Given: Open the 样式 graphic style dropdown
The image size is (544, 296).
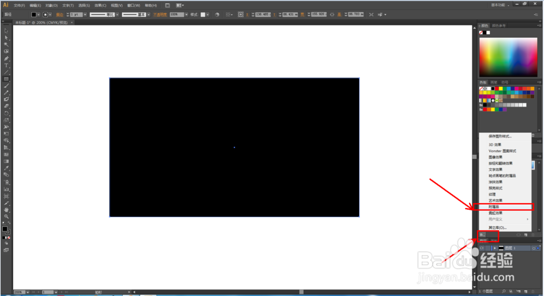Looking at the screenshot, I should point(208,15).
